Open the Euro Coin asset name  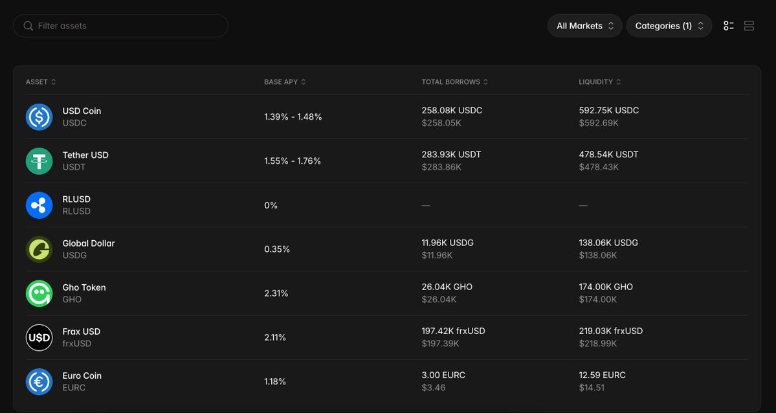click(82, 375)
